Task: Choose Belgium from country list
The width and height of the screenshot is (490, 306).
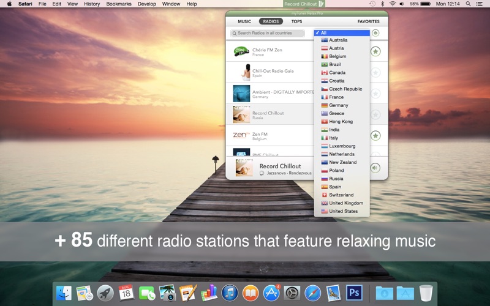Action: coord(342,56)
